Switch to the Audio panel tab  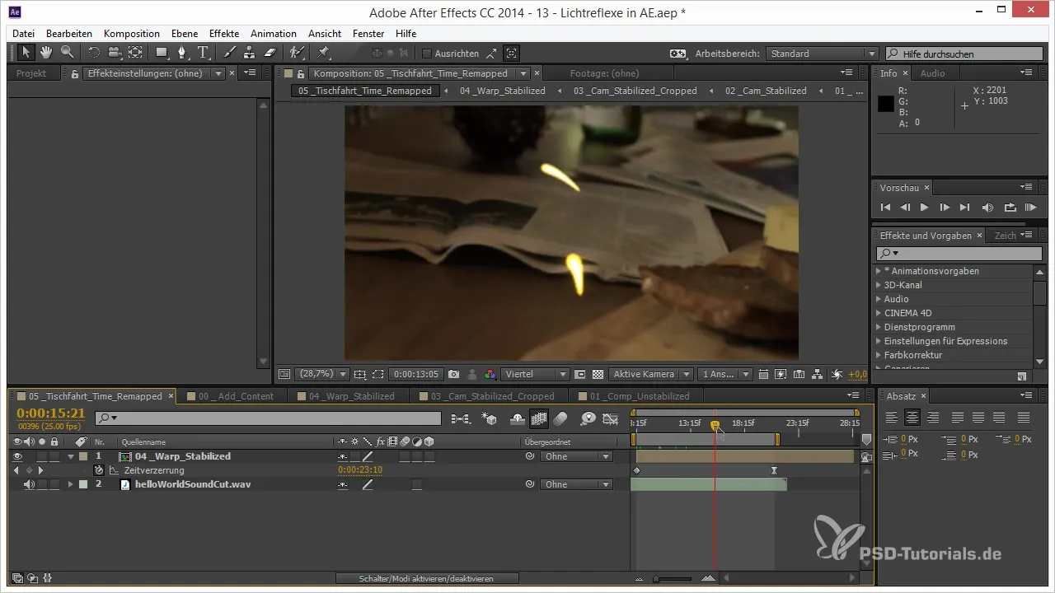[933, 73]
